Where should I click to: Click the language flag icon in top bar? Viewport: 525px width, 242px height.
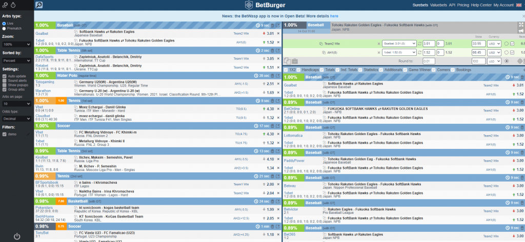[x=520, y=5]
